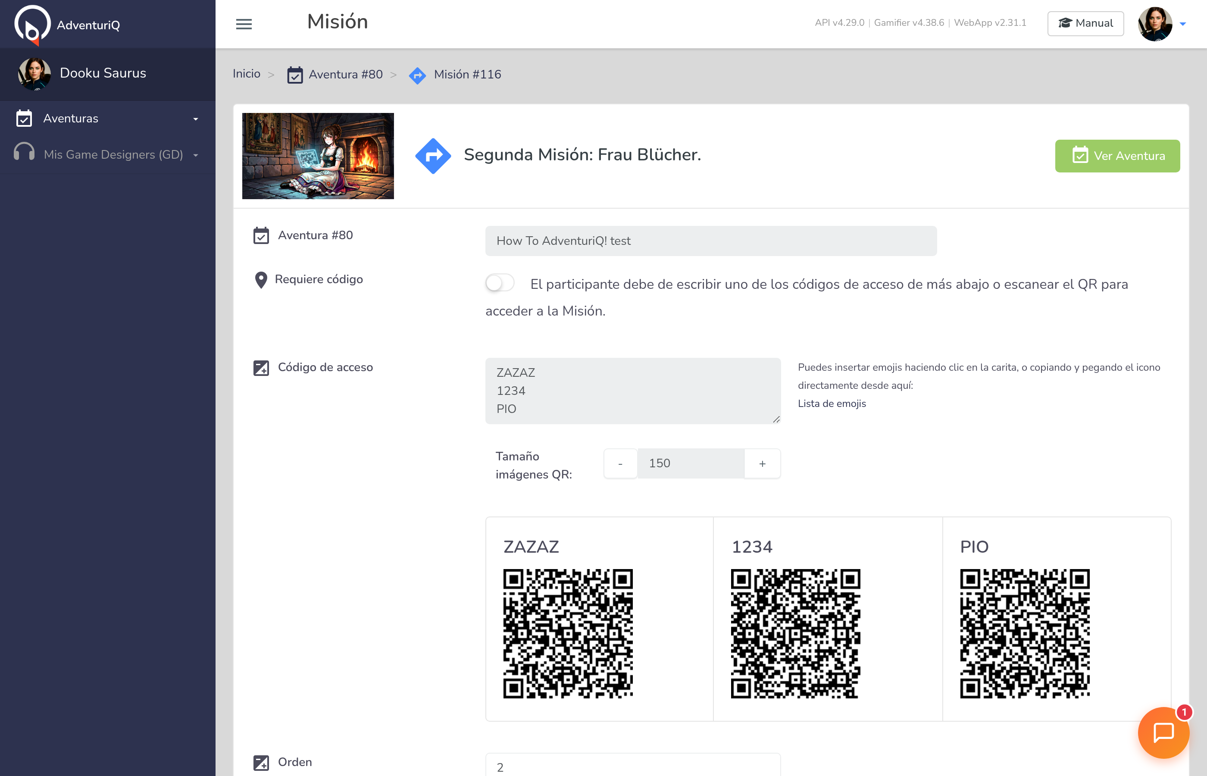The height and width of the screenshot is (776, 1207).
Task: Open the Lista de emojis link
Action: click(x=832, y=404)
